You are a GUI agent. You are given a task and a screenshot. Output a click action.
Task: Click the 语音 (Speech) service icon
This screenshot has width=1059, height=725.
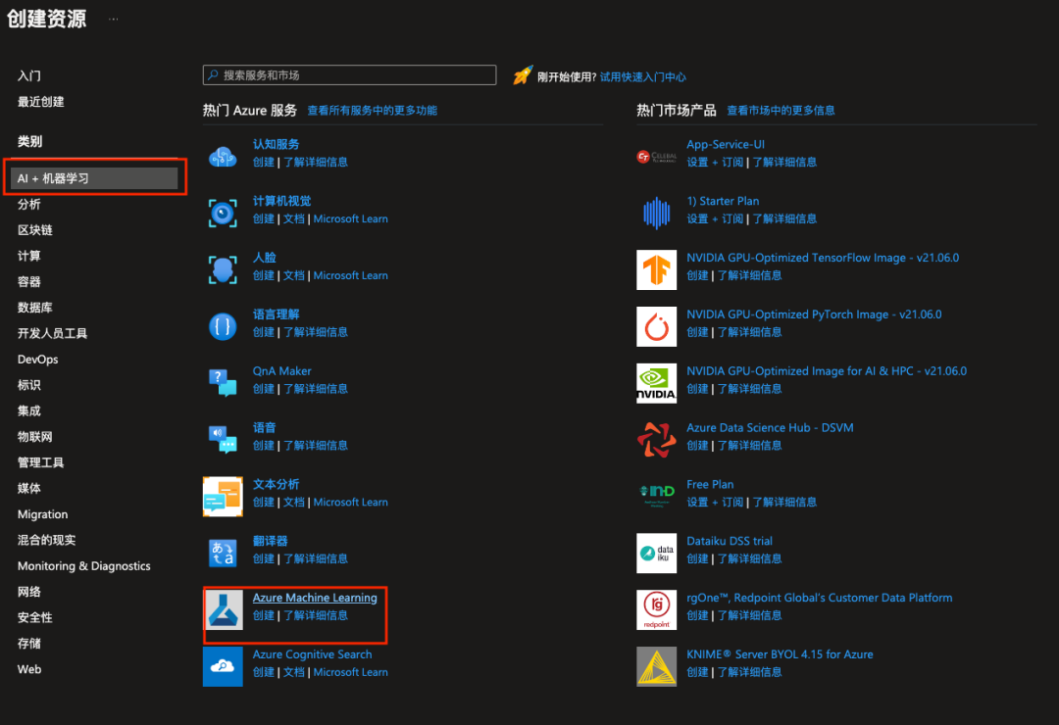pos(223,440)
